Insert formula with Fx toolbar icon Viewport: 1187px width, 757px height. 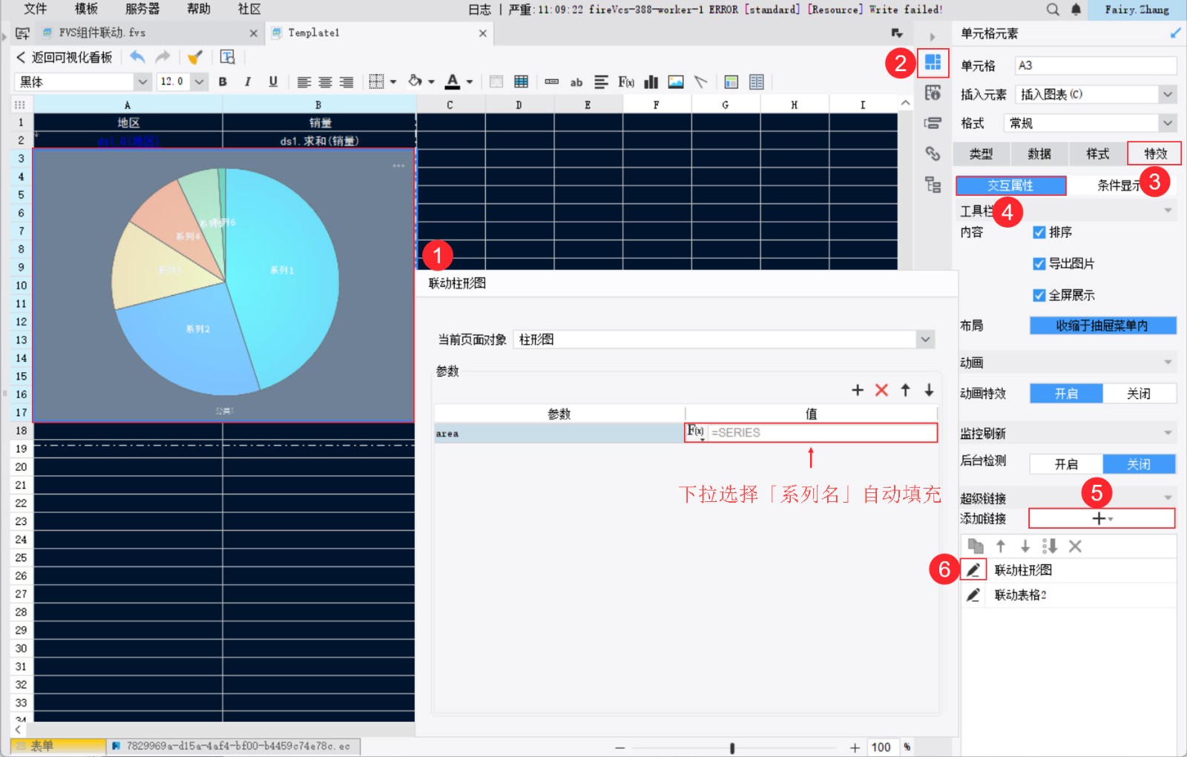coord(626,82)
